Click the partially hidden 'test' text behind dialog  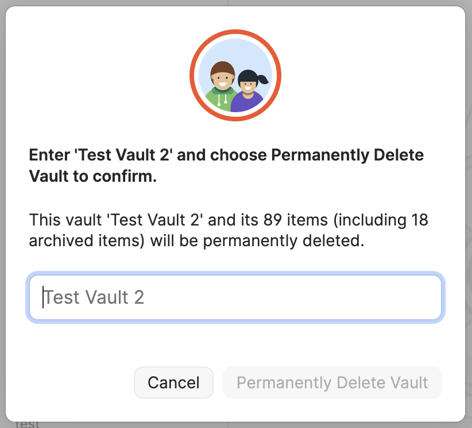[28, 425]
